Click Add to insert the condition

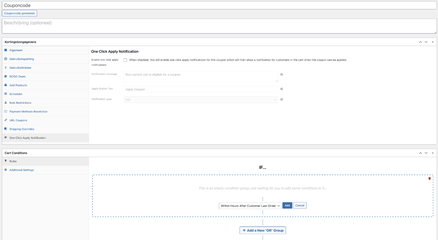tap(287, 206)
